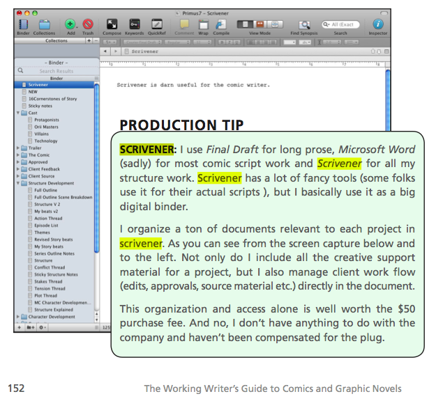Remove collection with the minus button
429x401 pixels.
click(96, 40)
